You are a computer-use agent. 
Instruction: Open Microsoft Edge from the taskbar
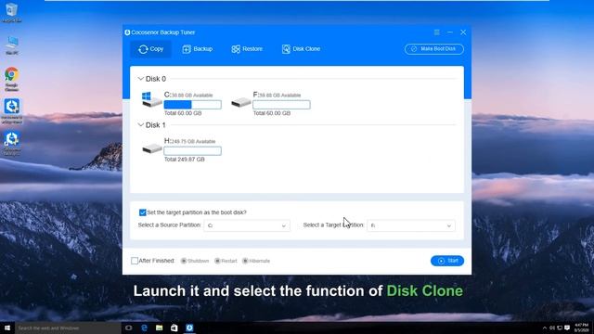[145, 328]
